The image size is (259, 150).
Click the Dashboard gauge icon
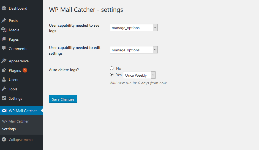(4, 8)
